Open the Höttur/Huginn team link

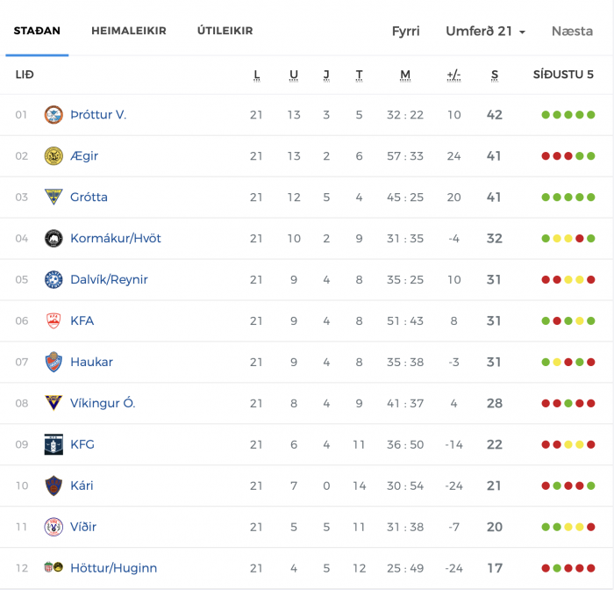click(113, 568)
